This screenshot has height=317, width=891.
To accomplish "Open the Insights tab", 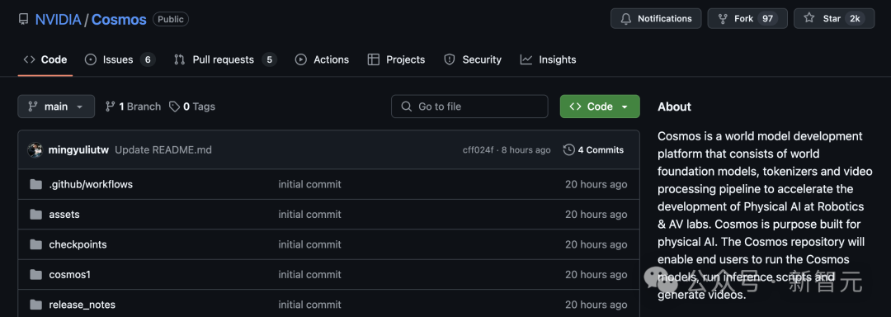I will [549, 59].
